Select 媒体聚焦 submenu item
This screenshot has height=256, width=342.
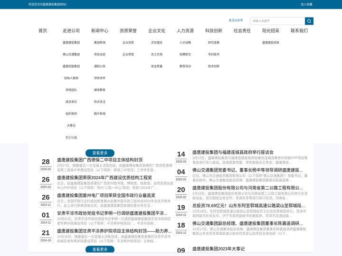coord(100,90)
